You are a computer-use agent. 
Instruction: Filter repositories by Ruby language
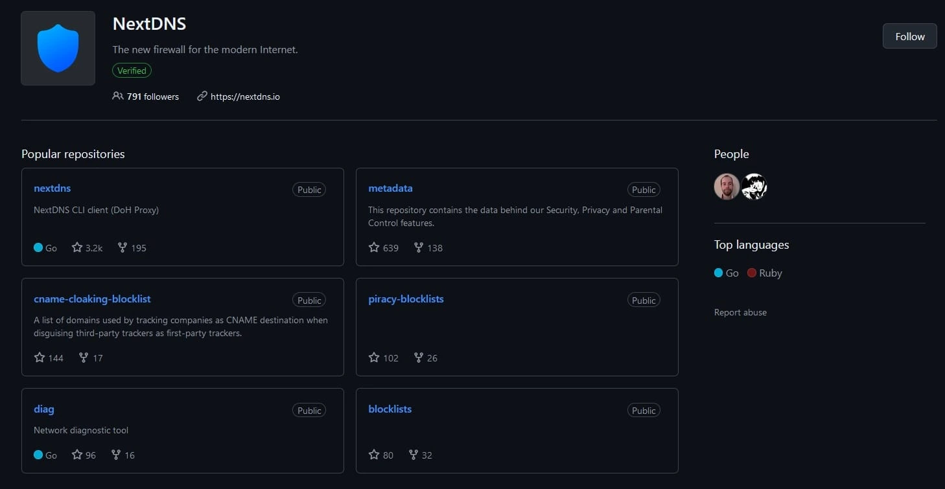[765, 273]
